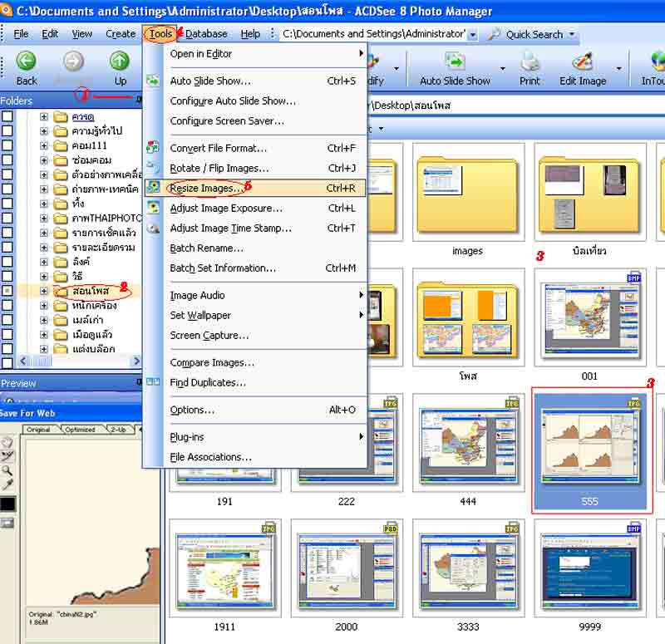This screenshot has height=644, width=665.
Task: Expand the เมื่อดูแล้ว folder in the tree
Action: pyautogui.click(x=44, y=335)
